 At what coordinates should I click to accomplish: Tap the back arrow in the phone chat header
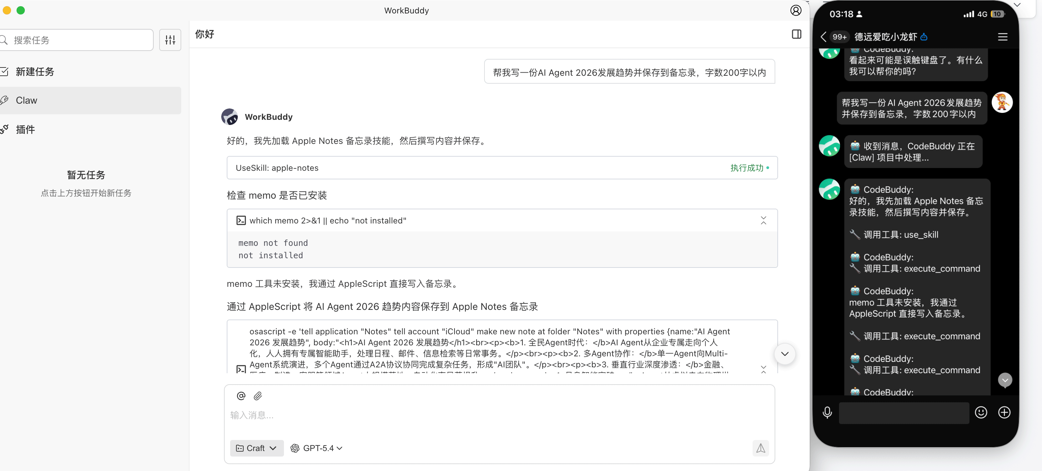coord(824,37)
